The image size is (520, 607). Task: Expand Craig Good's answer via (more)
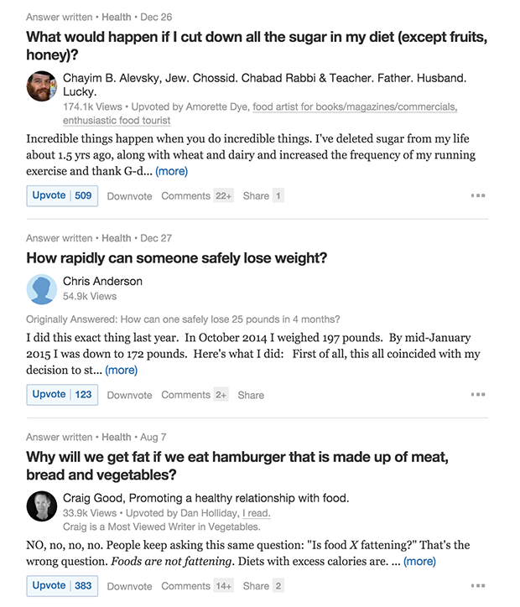point(419,562)
